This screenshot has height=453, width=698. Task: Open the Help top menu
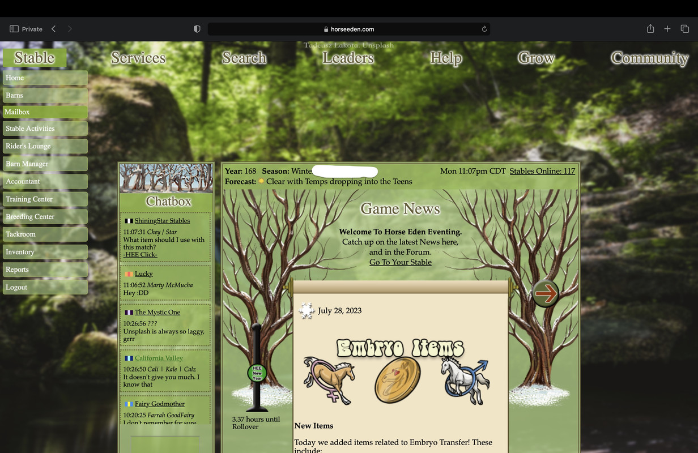[x=446, y=58]
